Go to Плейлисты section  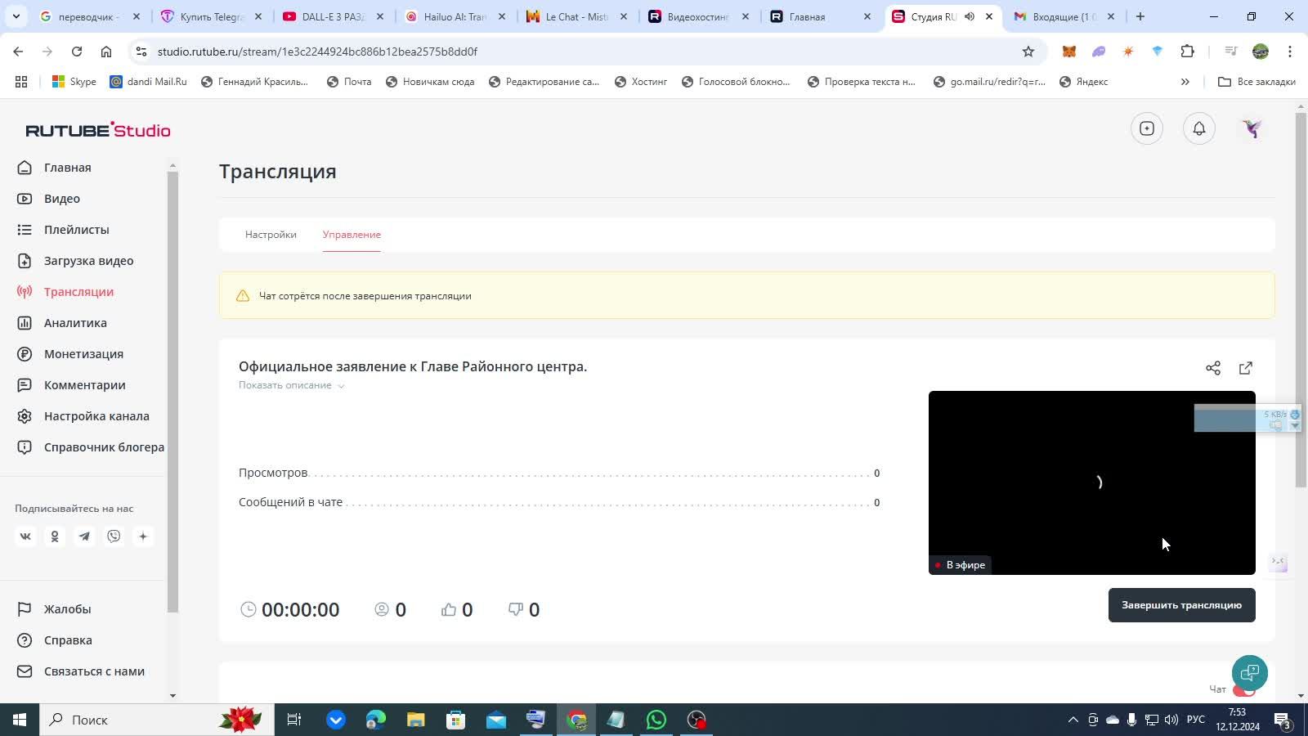[77, 230]
